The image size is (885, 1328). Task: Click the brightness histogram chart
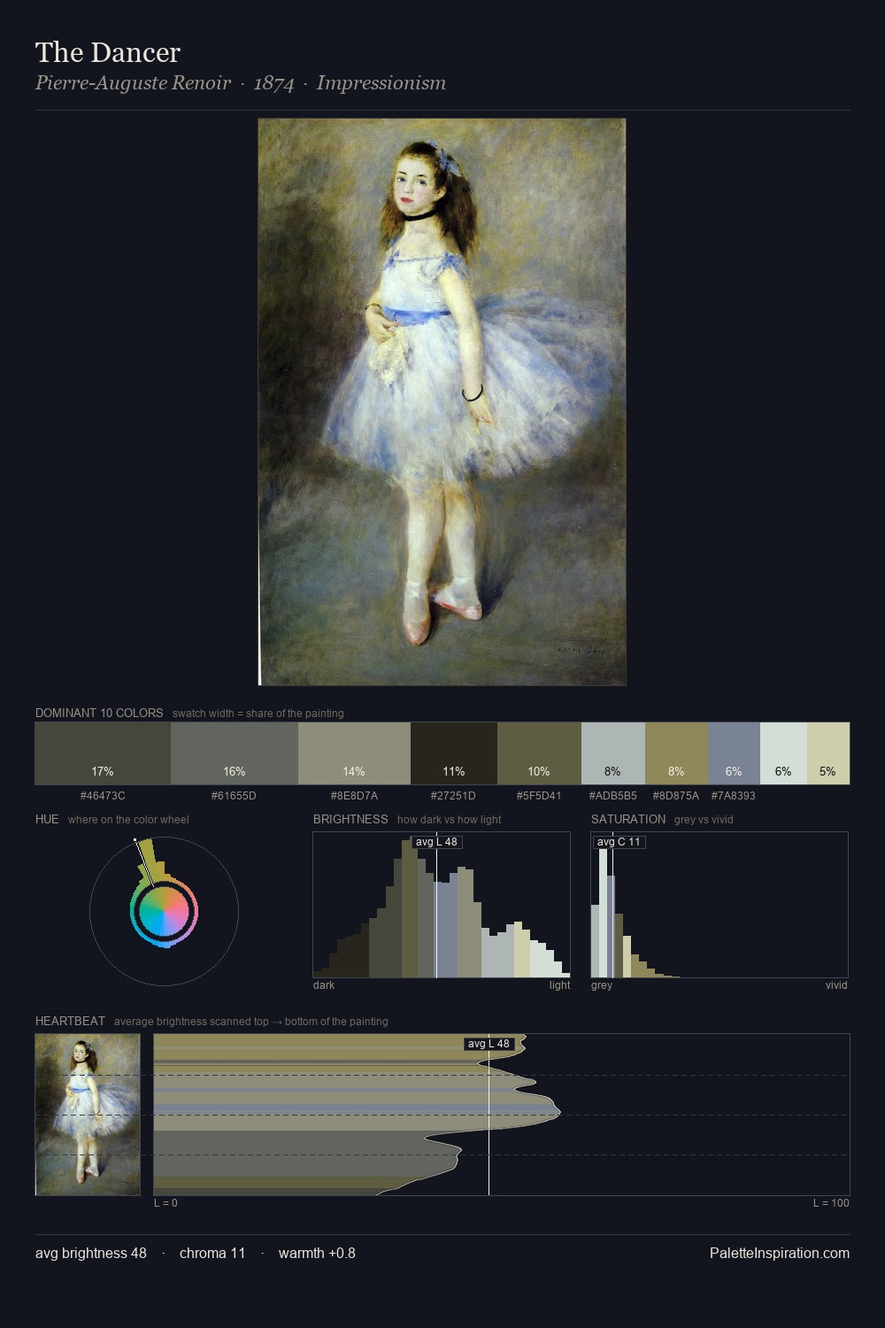click(442, 905)
